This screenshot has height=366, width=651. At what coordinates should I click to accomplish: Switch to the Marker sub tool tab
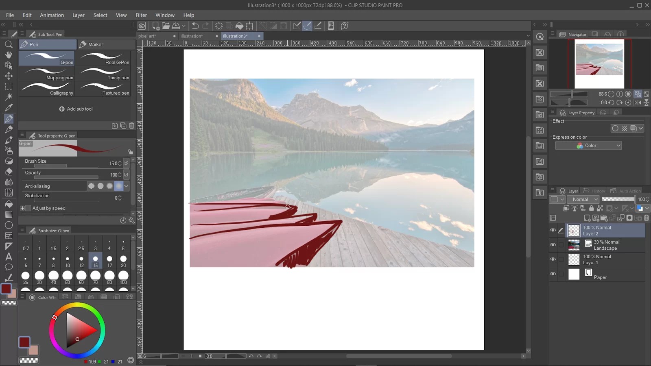tap(106, 44)
